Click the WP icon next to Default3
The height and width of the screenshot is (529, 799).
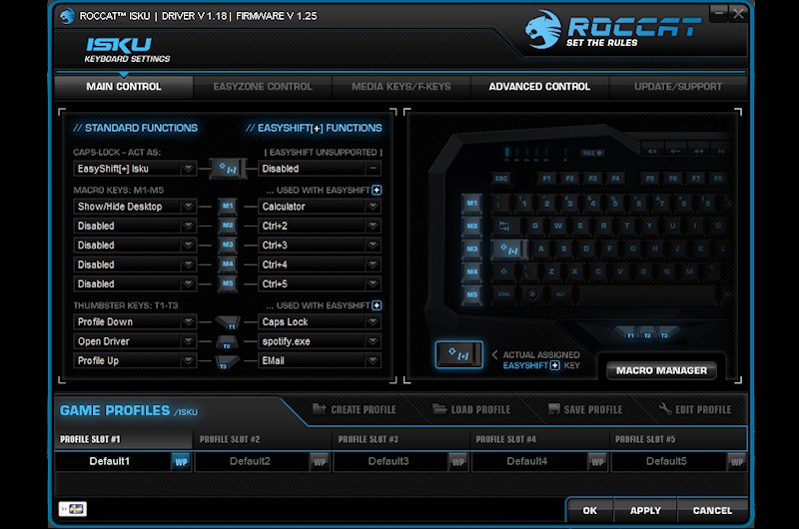[457, 461]
